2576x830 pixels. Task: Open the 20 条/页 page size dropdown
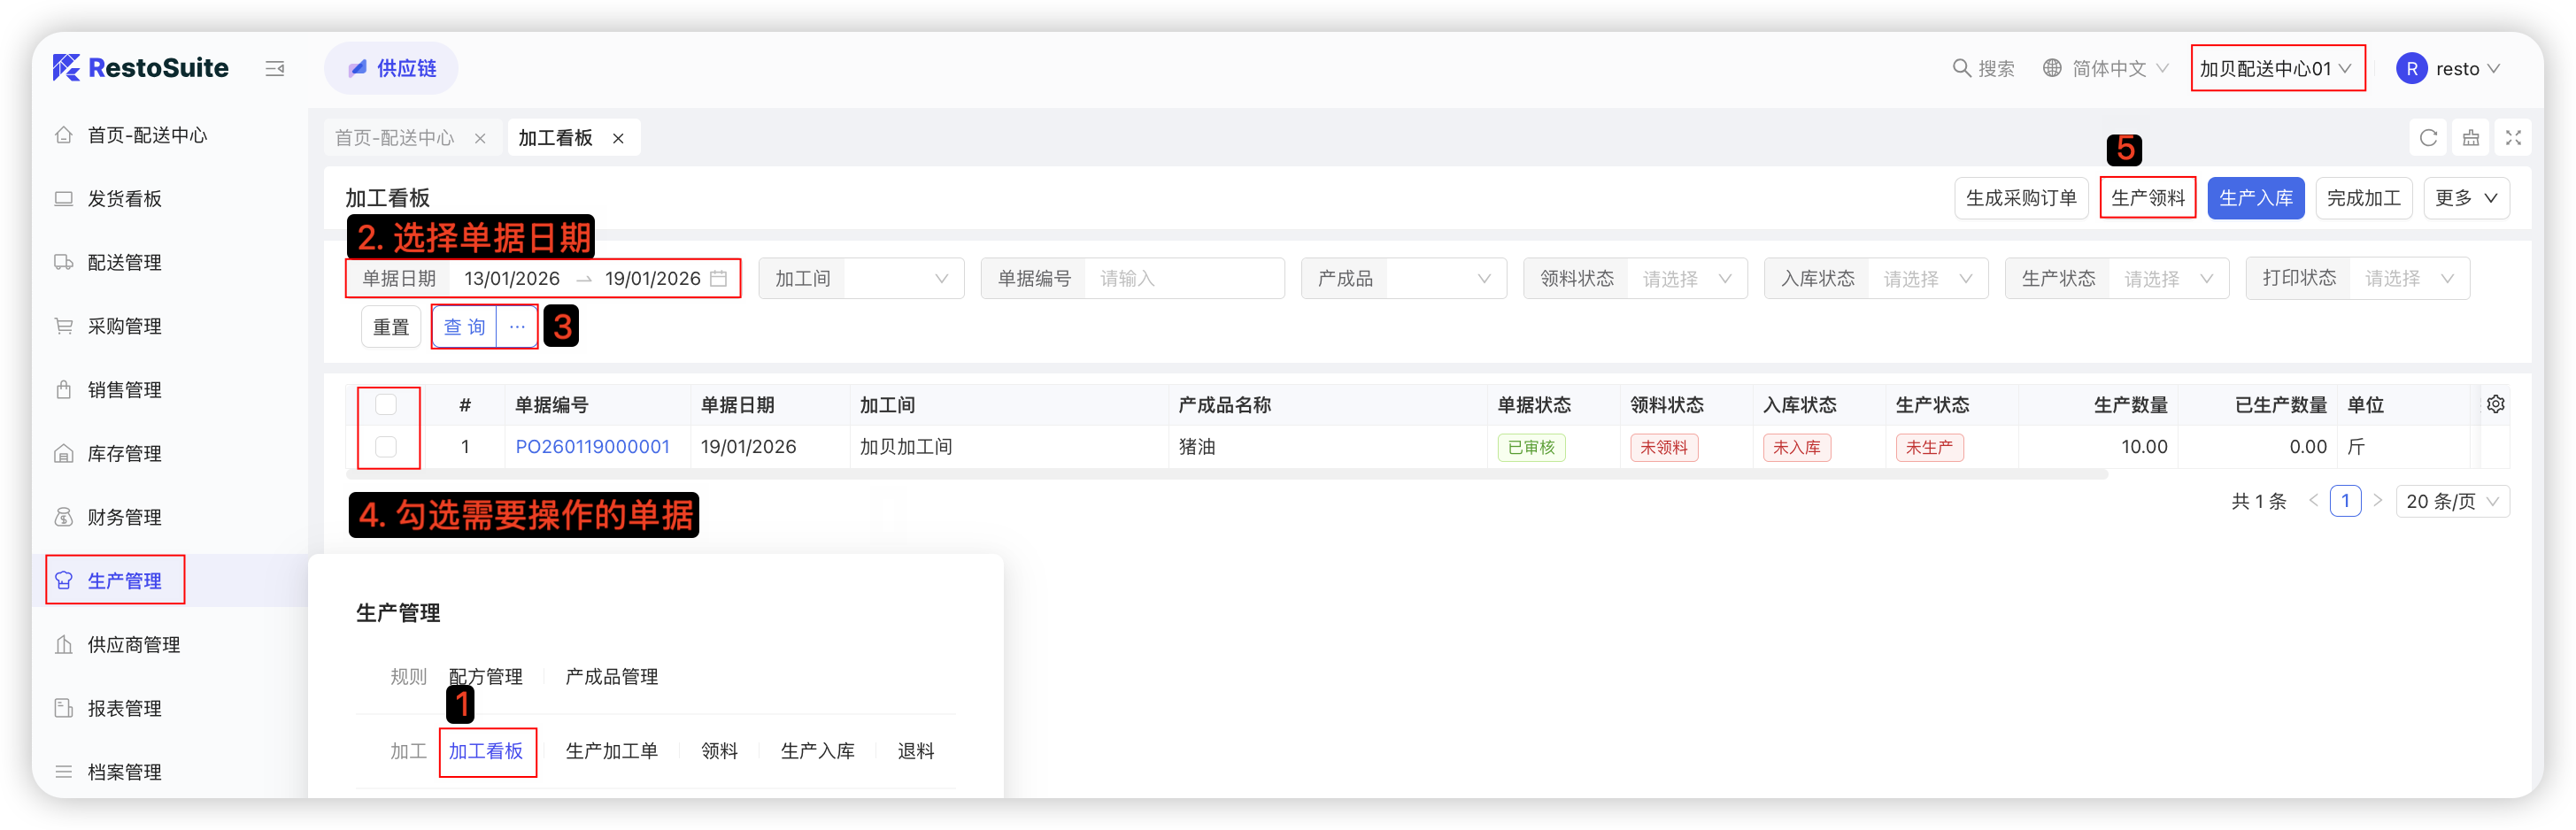point(2451,502)
